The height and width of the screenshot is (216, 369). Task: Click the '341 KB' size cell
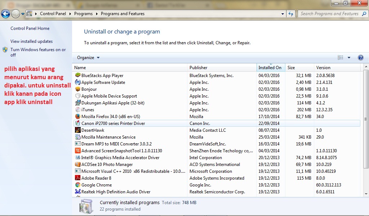click(x=305, y=137)
